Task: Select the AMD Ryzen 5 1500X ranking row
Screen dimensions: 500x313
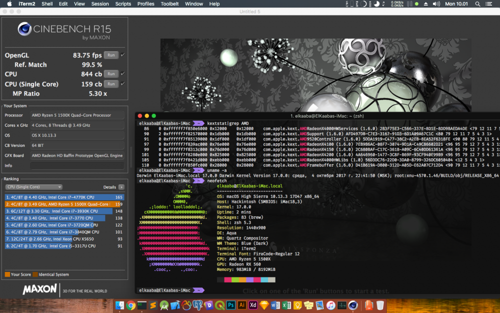Action: [64, 204]
